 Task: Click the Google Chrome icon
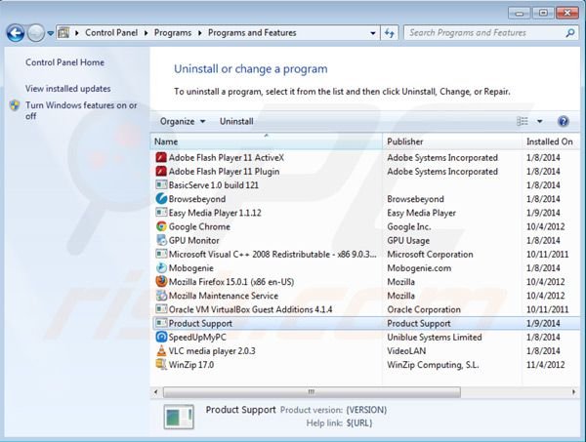pyautogui.click(x=161, y=226)
